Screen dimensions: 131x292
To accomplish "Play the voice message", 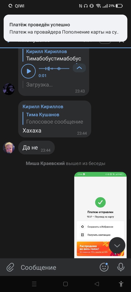I will tap(28, 71).
